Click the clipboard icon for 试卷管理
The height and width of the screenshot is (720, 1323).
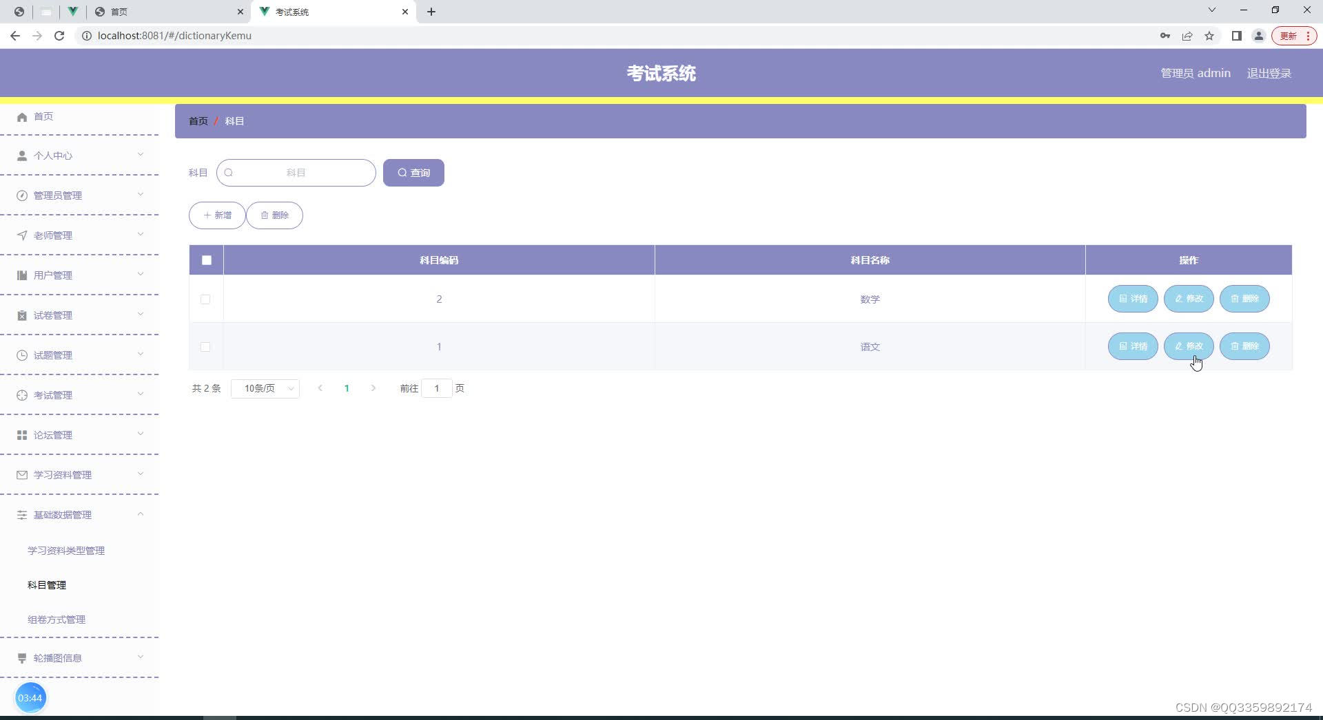point(22,315)
